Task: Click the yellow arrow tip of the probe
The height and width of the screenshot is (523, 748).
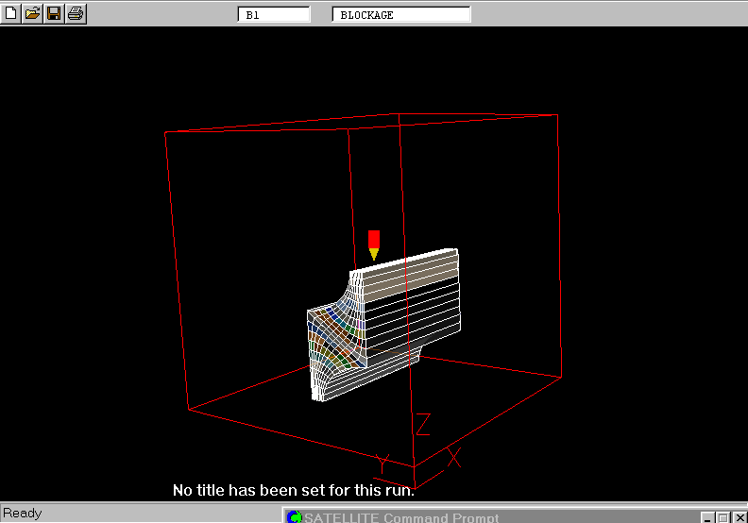Action: pos(374,254)
